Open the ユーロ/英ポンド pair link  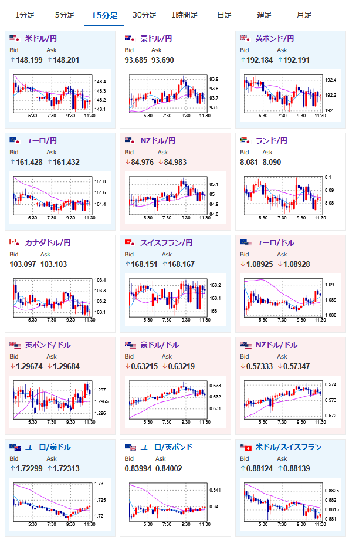[167, 447]
